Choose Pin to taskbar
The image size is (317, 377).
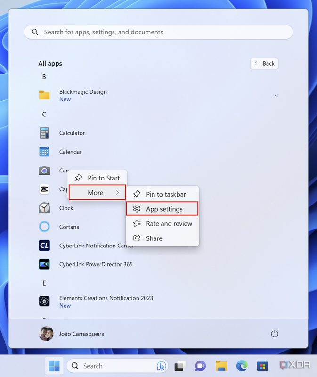[x=163, y=194]
